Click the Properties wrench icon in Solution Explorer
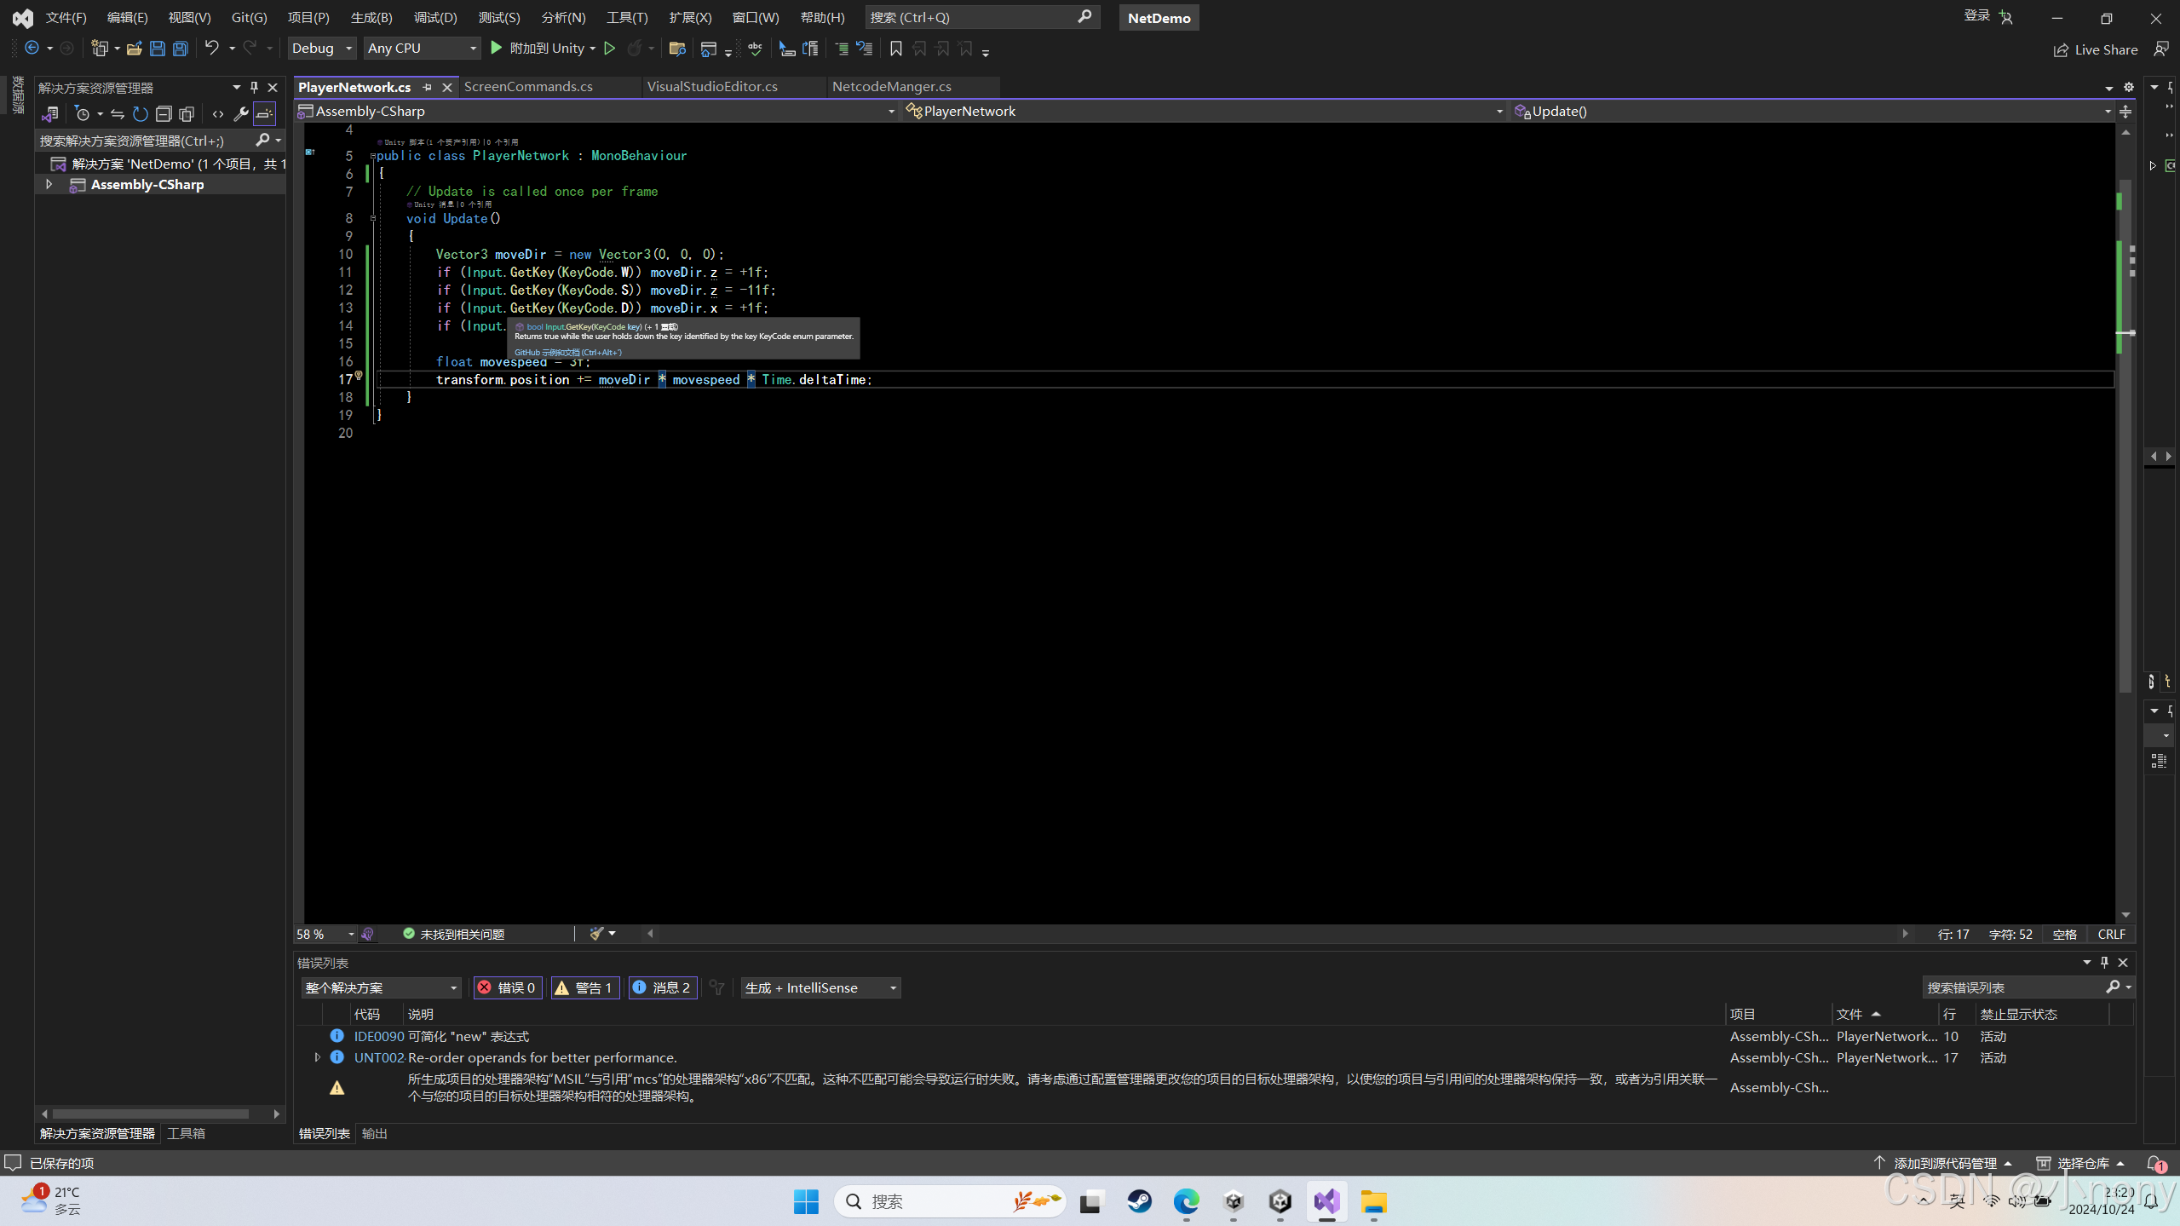Screen dimensions: 2180x1226 (x=241, y=113)
